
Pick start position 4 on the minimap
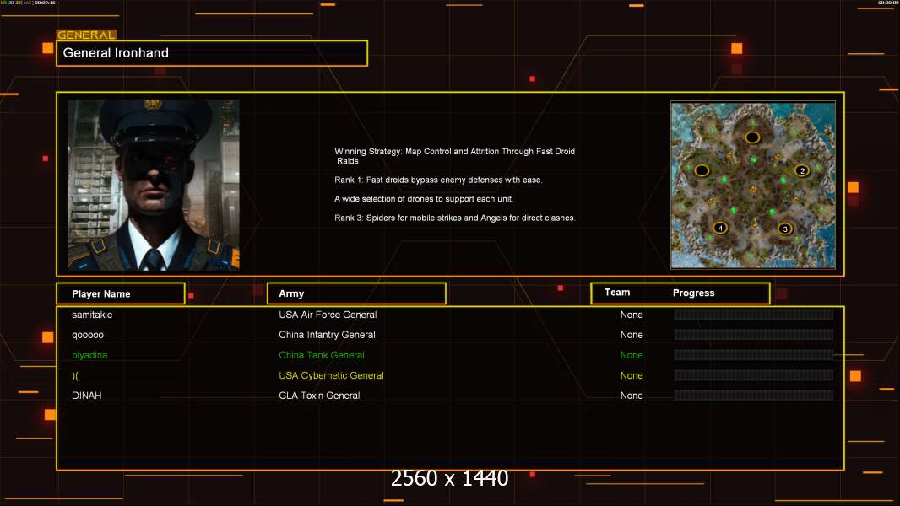point(720,228)
